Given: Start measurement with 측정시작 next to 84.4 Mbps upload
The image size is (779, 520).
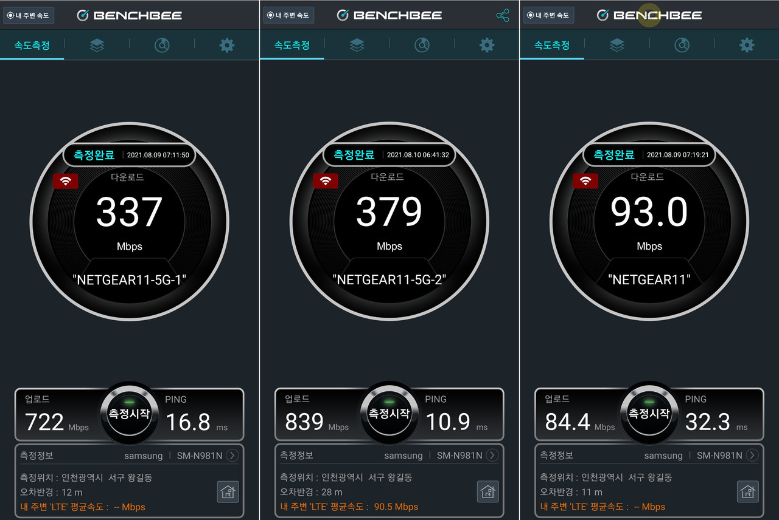Looking at the screenshot, I should click(x=649, y=414).
